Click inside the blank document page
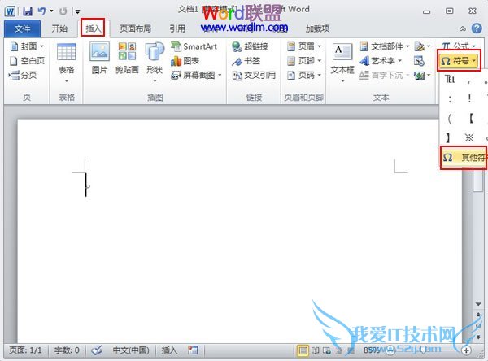Viewport: 488px width, 361px height. [240, 230]
